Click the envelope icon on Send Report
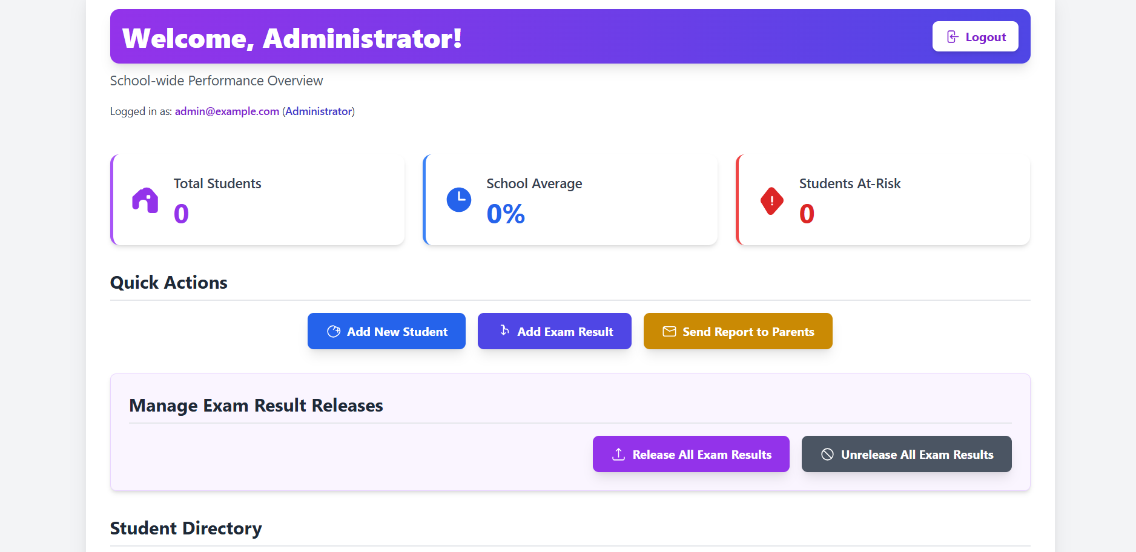The image size is (1136, 552). pyautogui.click(x=669, y=332)
